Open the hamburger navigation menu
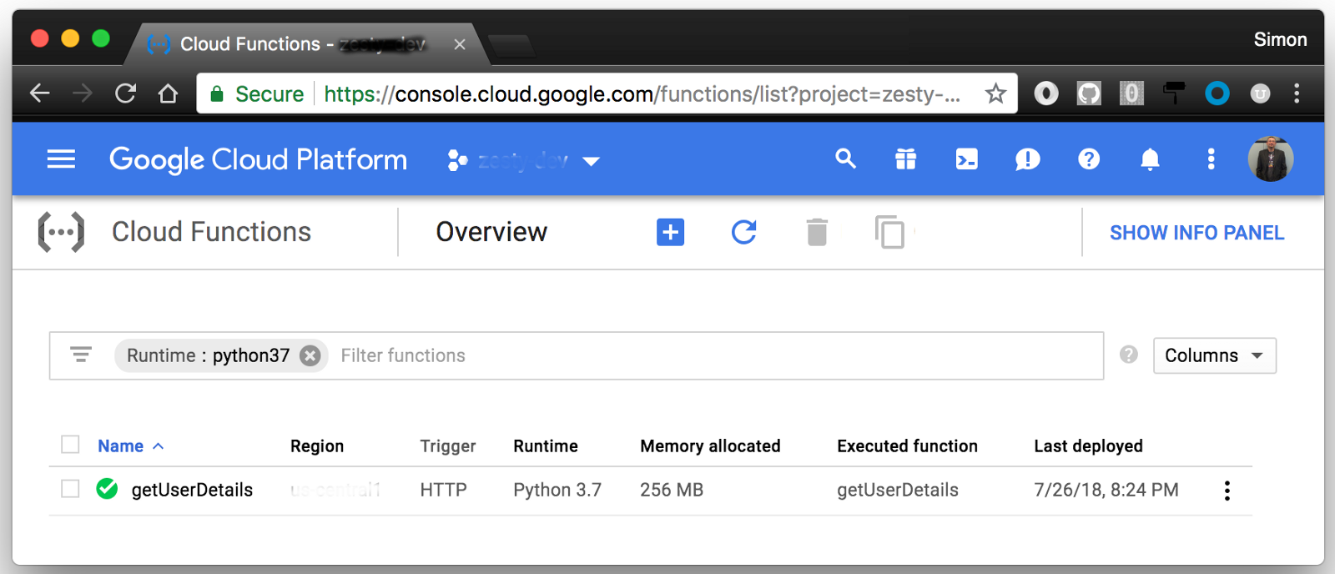The height and width of the screenshot is (574, 1335). 61,159
